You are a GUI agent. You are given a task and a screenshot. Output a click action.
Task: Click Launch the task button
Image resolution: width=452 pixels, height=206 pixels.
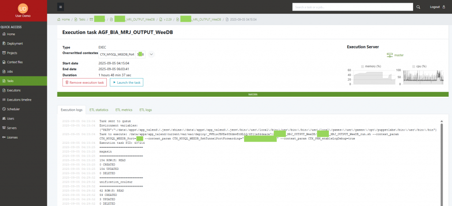pos(127,82)
